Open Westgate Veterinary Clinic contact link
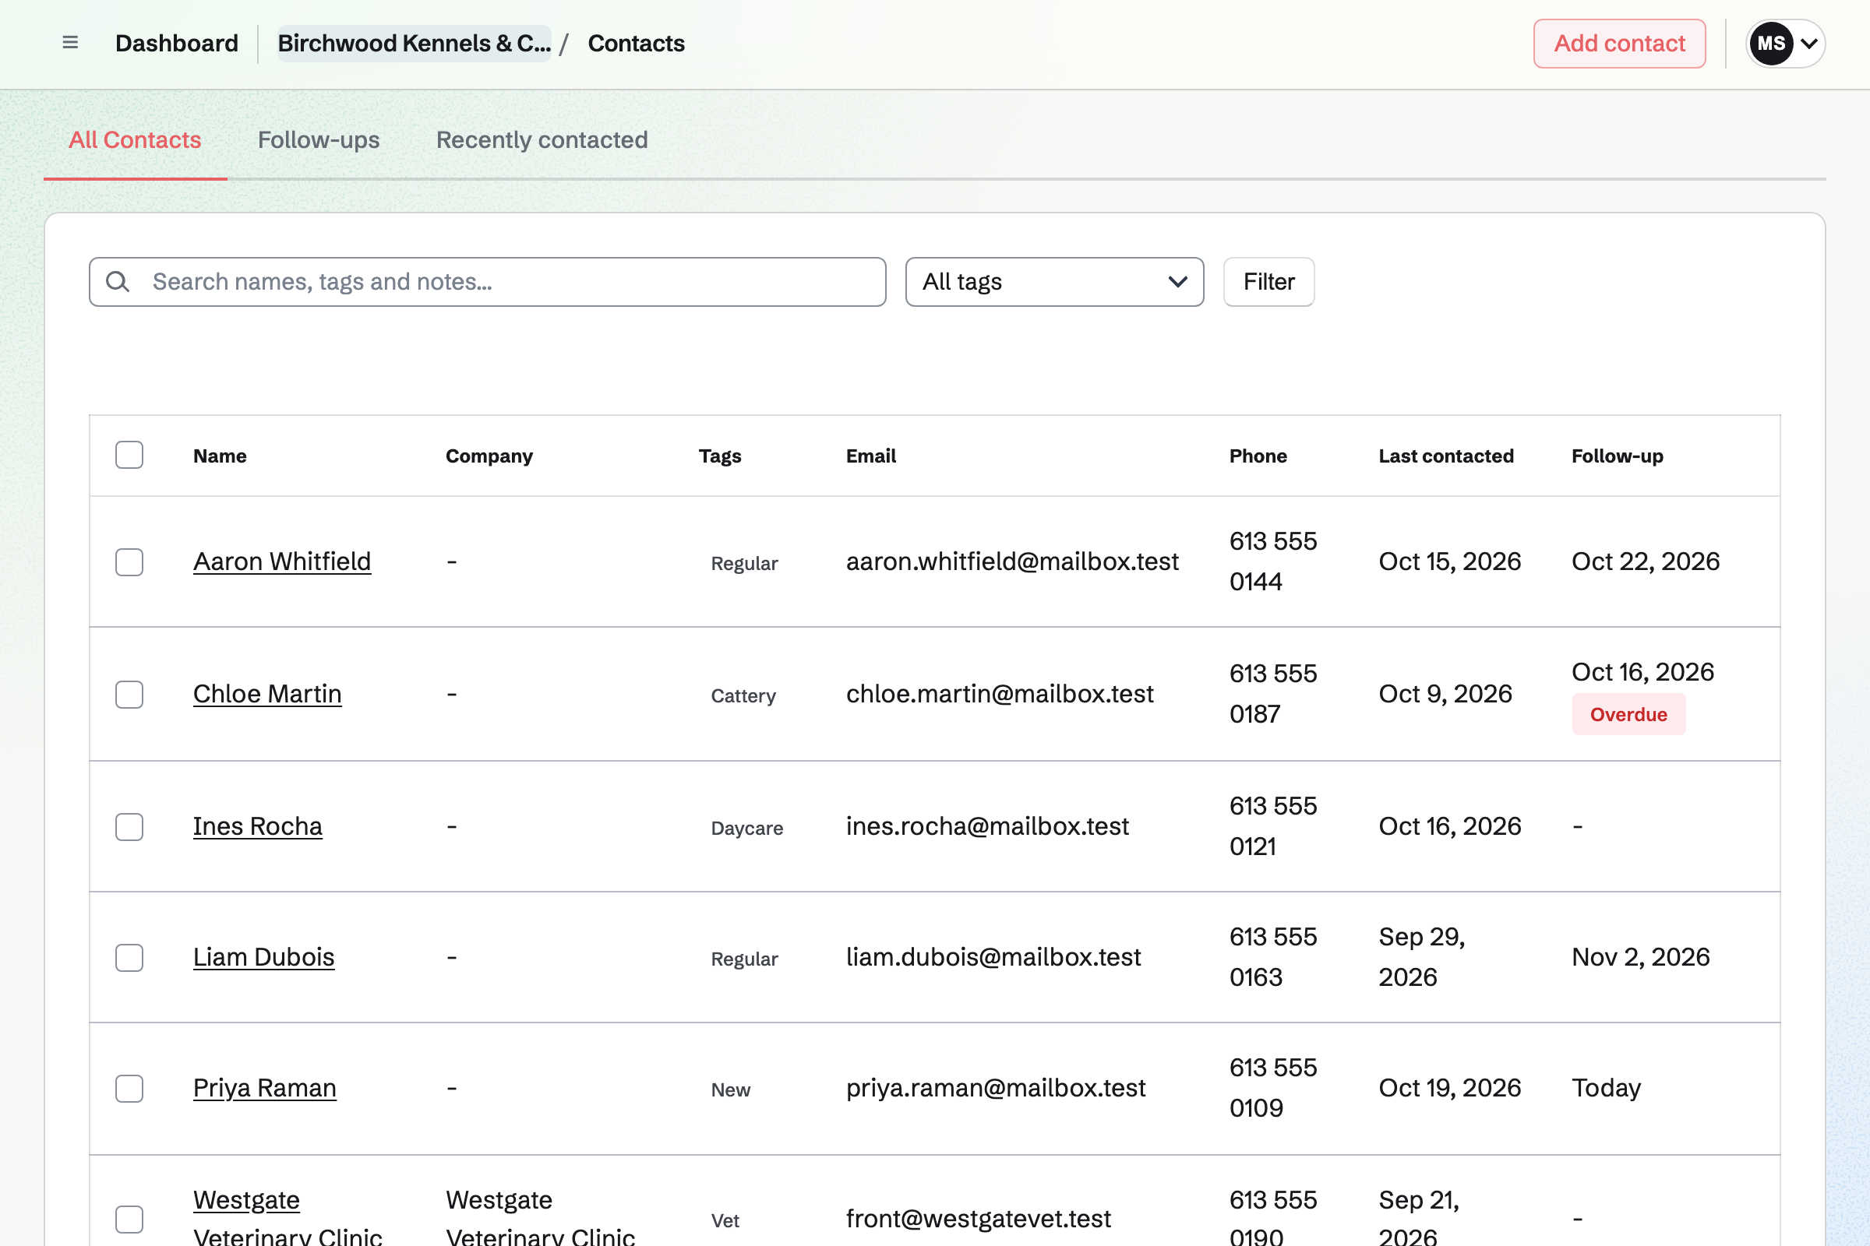The image size is (1870, 1246). pyautogui.click(x=287, y=1217)
